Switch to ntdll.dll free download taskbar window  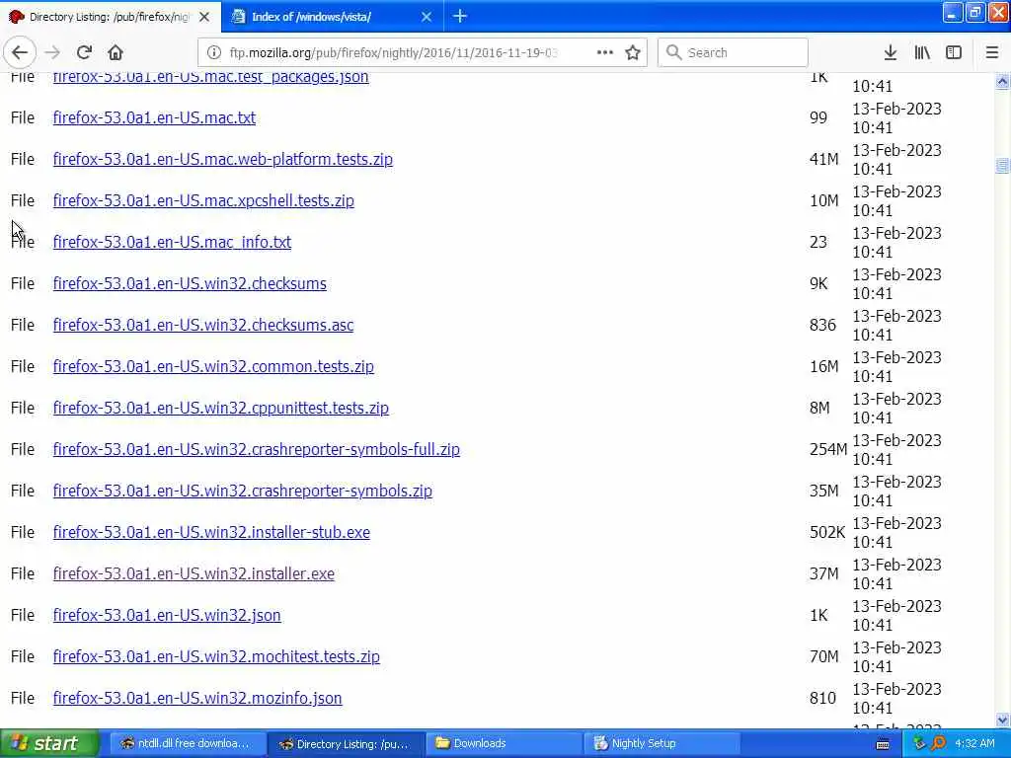[186, 743]
